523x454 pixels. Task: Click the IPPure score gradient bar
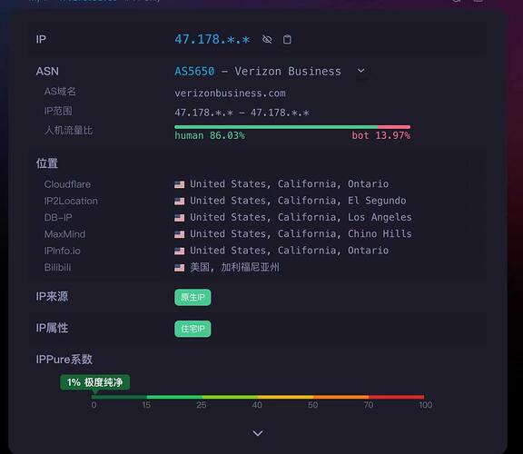click(x=258, y=397)
